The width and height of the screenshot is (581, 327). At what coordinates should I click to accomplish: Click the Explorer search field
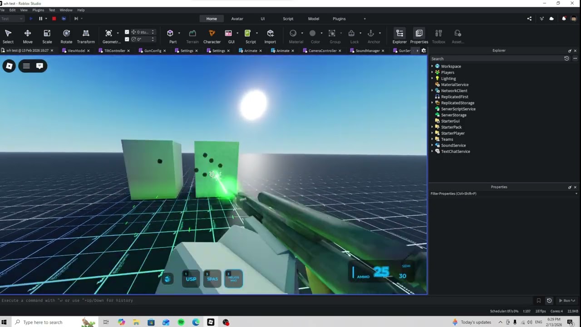point(497,59)
